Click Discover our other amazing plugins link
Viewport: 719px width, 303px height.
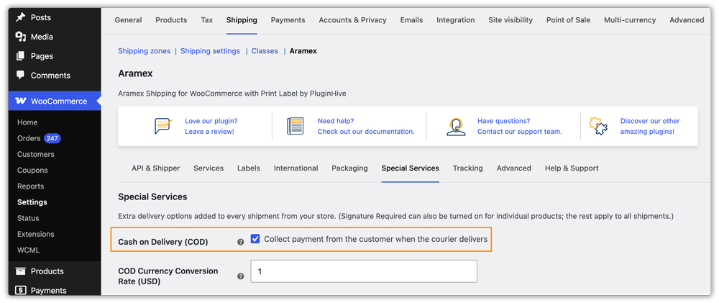point(650,126)
